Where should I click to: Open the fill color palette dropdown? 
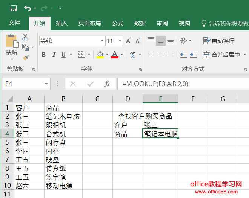click(107, 55)
